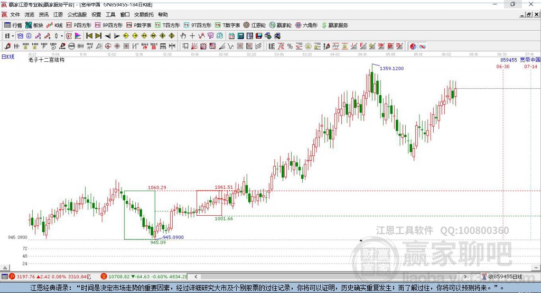The width and height of the screenshot is (541, 293).
Task: Toggle the 权 price adjustment button
Action: point(69,36)
